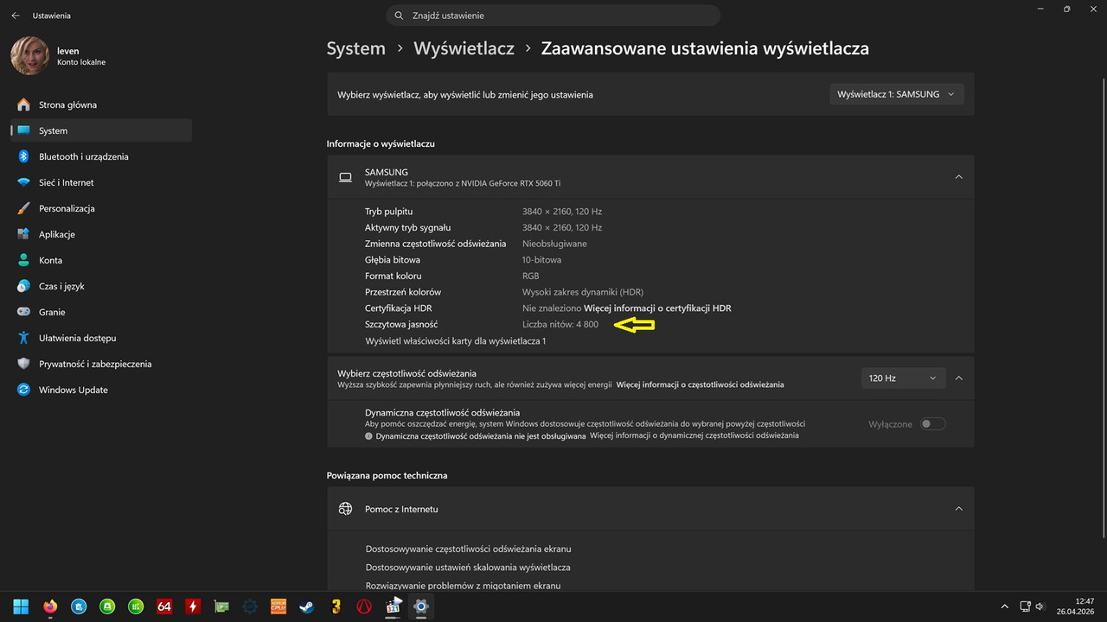Viewport: 1107px width, 622px height.
Task: Click the SAMSUNG monitor icon
Action: [345, 177]
